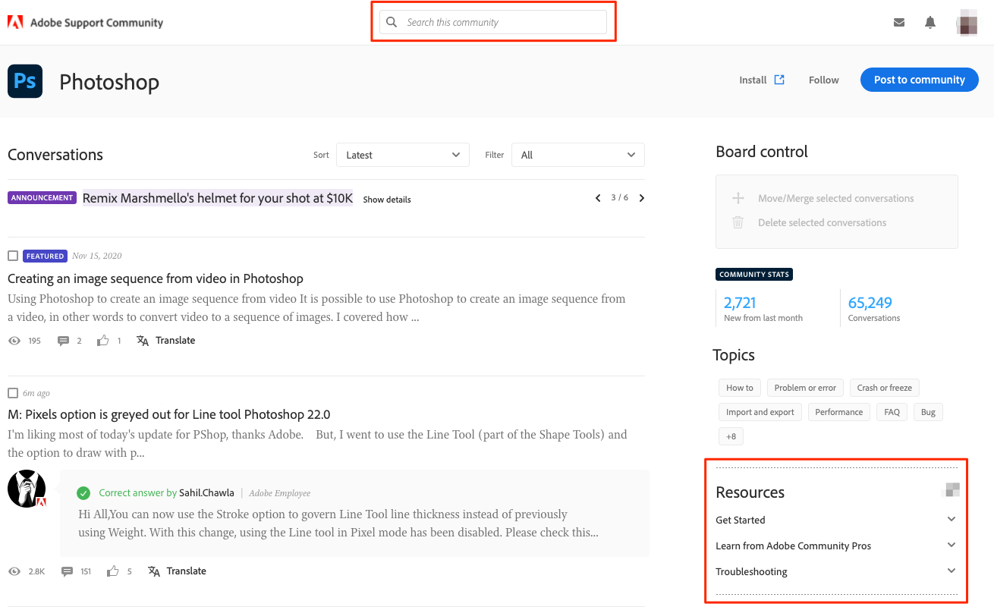Click the Delete selected conversations trash icon
Screen dimensions: 994x607
click(x=738, y=222)
